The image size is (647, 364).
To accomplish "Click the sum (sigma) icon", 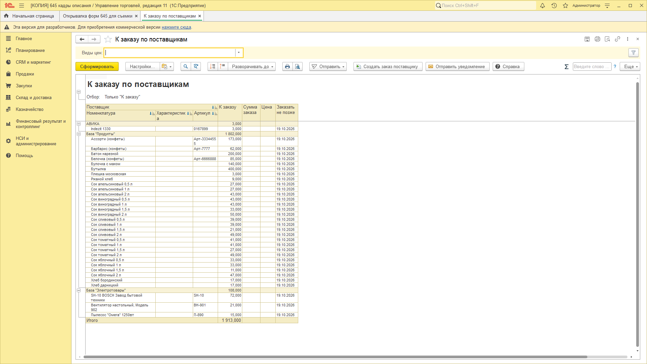I will point(566,67).
